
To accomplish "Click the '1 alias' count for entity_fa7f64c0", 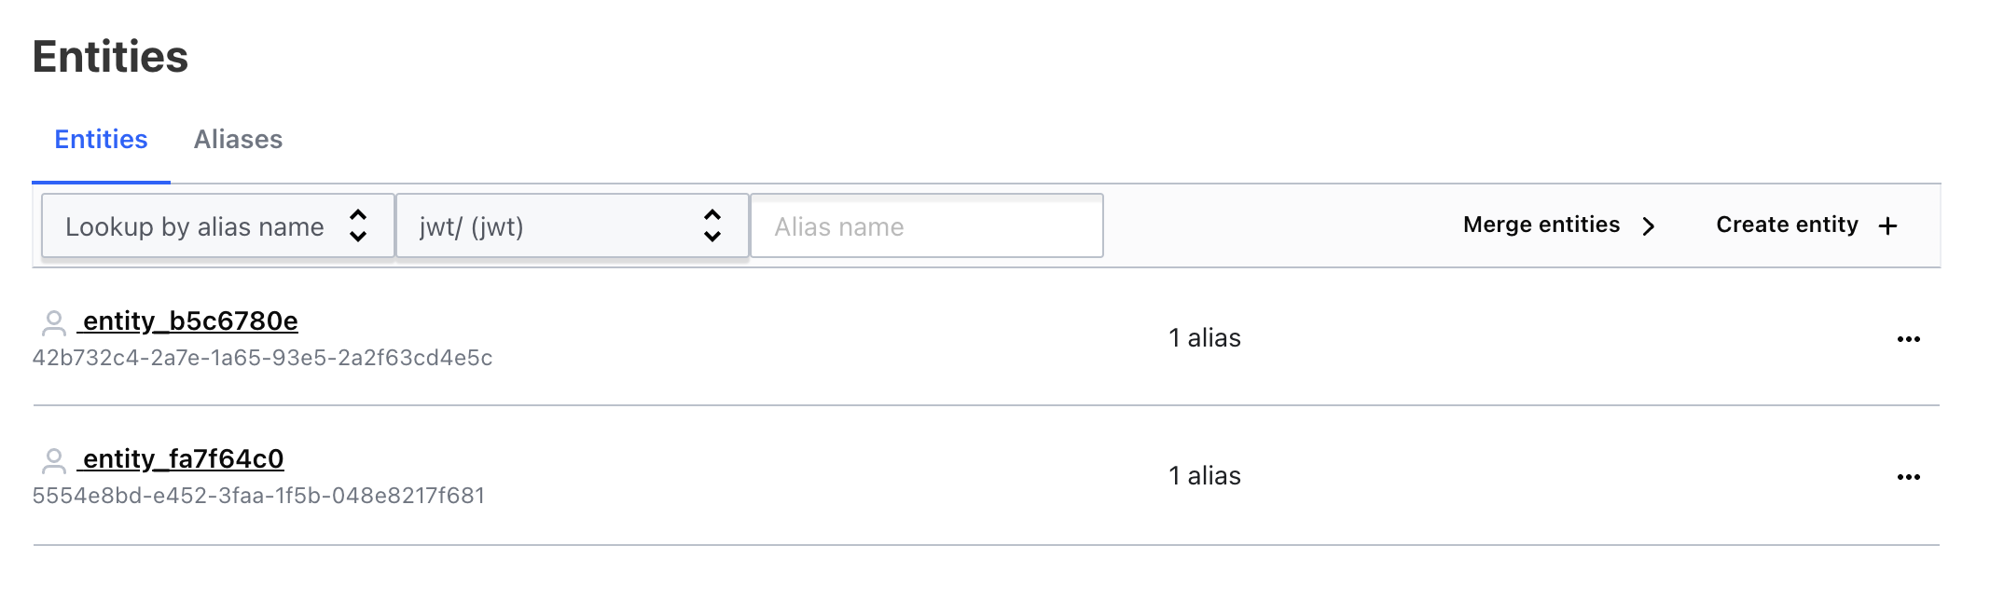I will coord(1204,476).
